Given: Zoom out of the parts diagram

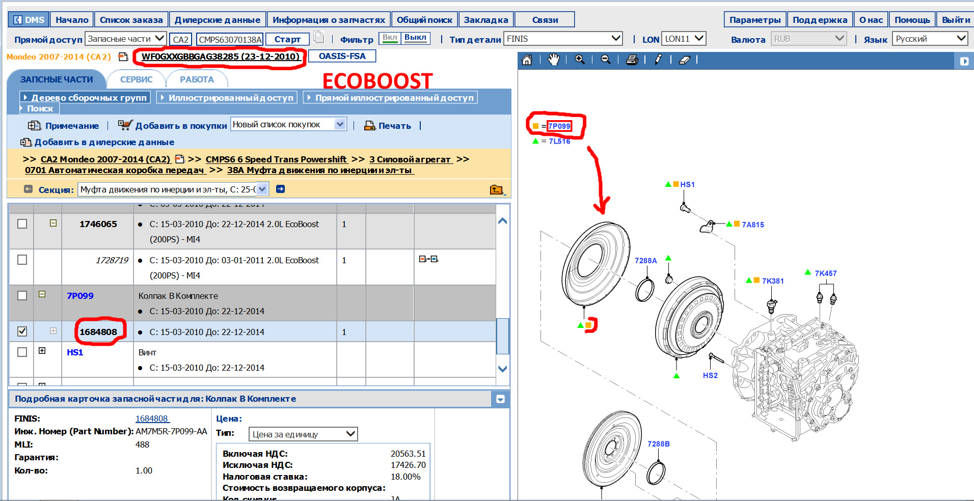Looking at the screenshot, I should pos(606,60).
